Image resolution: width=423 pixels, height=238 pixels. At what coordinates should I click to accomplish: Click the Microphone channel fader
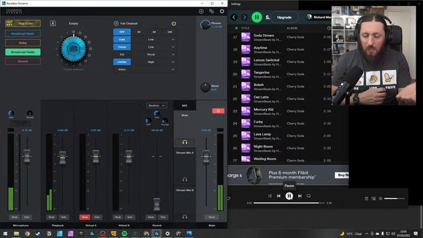(27, 156)
